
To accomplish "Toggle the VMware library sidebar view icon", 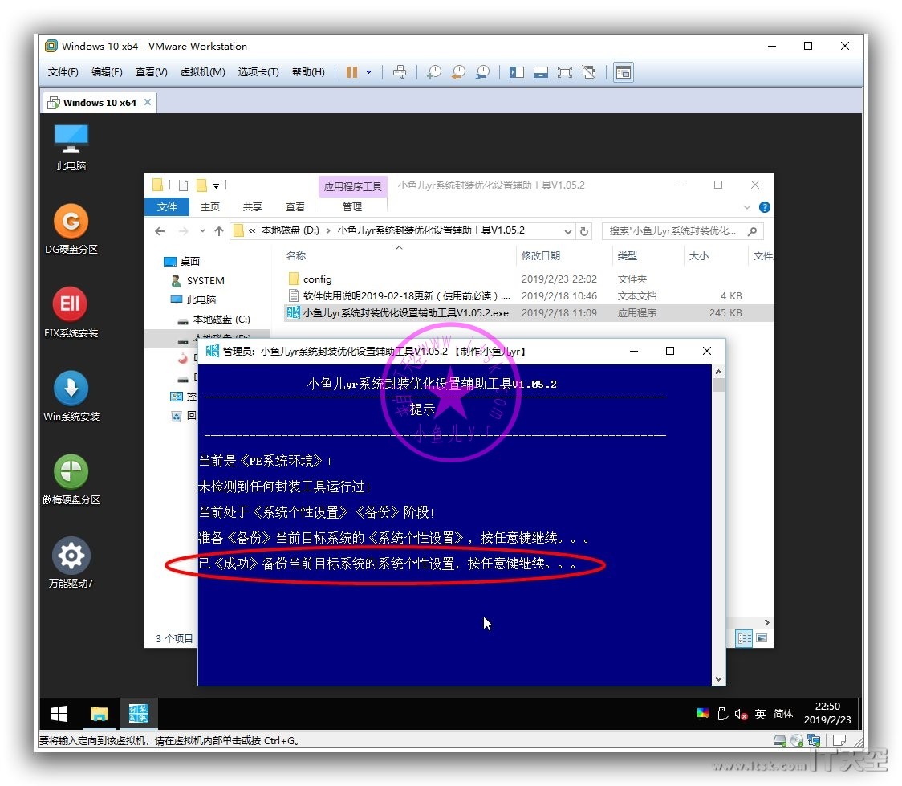I will click(517, 72).
